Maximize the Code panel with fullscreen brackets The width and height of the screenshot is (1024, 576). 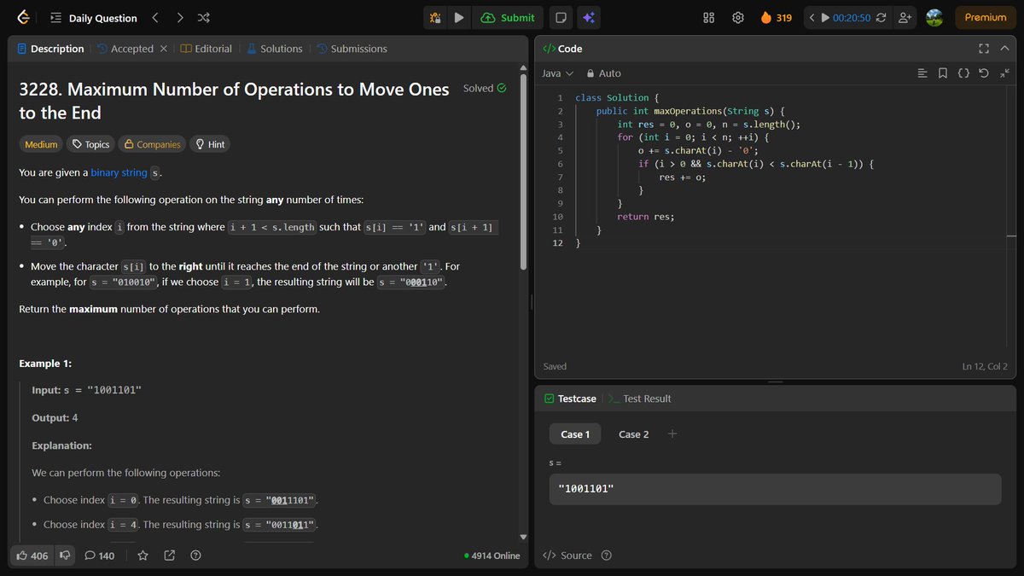coord(984,49)
